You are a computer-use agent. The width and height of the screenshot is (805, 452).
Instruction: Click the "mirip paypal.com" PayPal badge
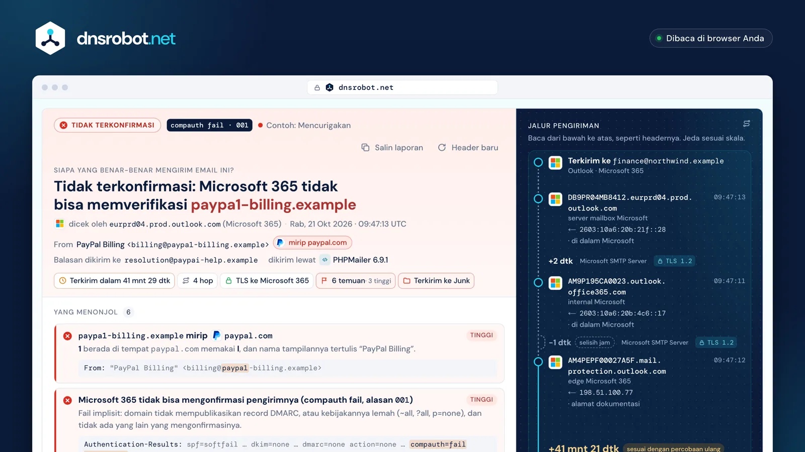(312, 243)
